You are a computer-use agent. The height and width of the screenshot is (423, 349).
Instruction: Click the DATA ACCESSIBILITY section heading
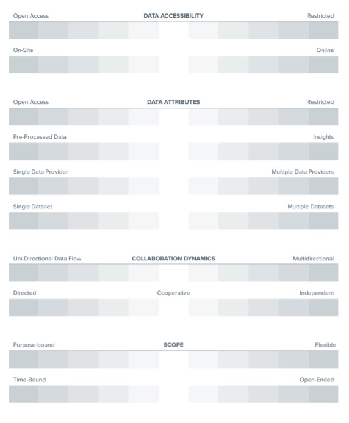point(173,16)
